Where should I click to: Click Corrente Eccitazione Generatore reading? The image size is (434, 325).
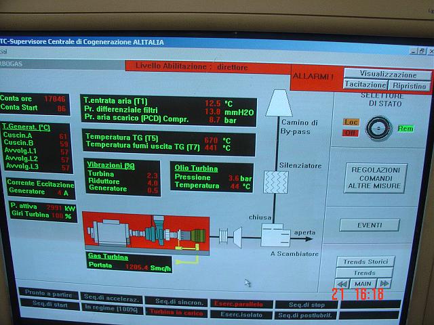(x=41, y=188)
